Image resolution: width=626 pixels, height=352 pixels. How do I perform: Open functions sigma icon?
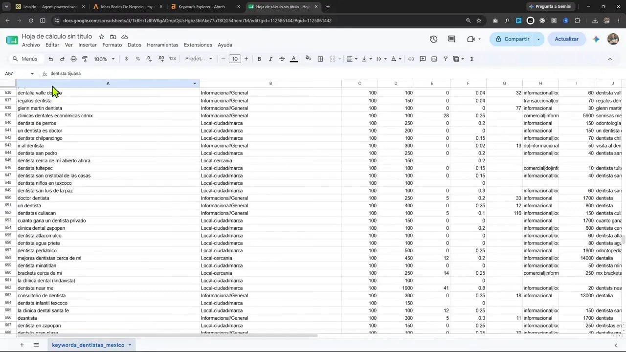472,59
